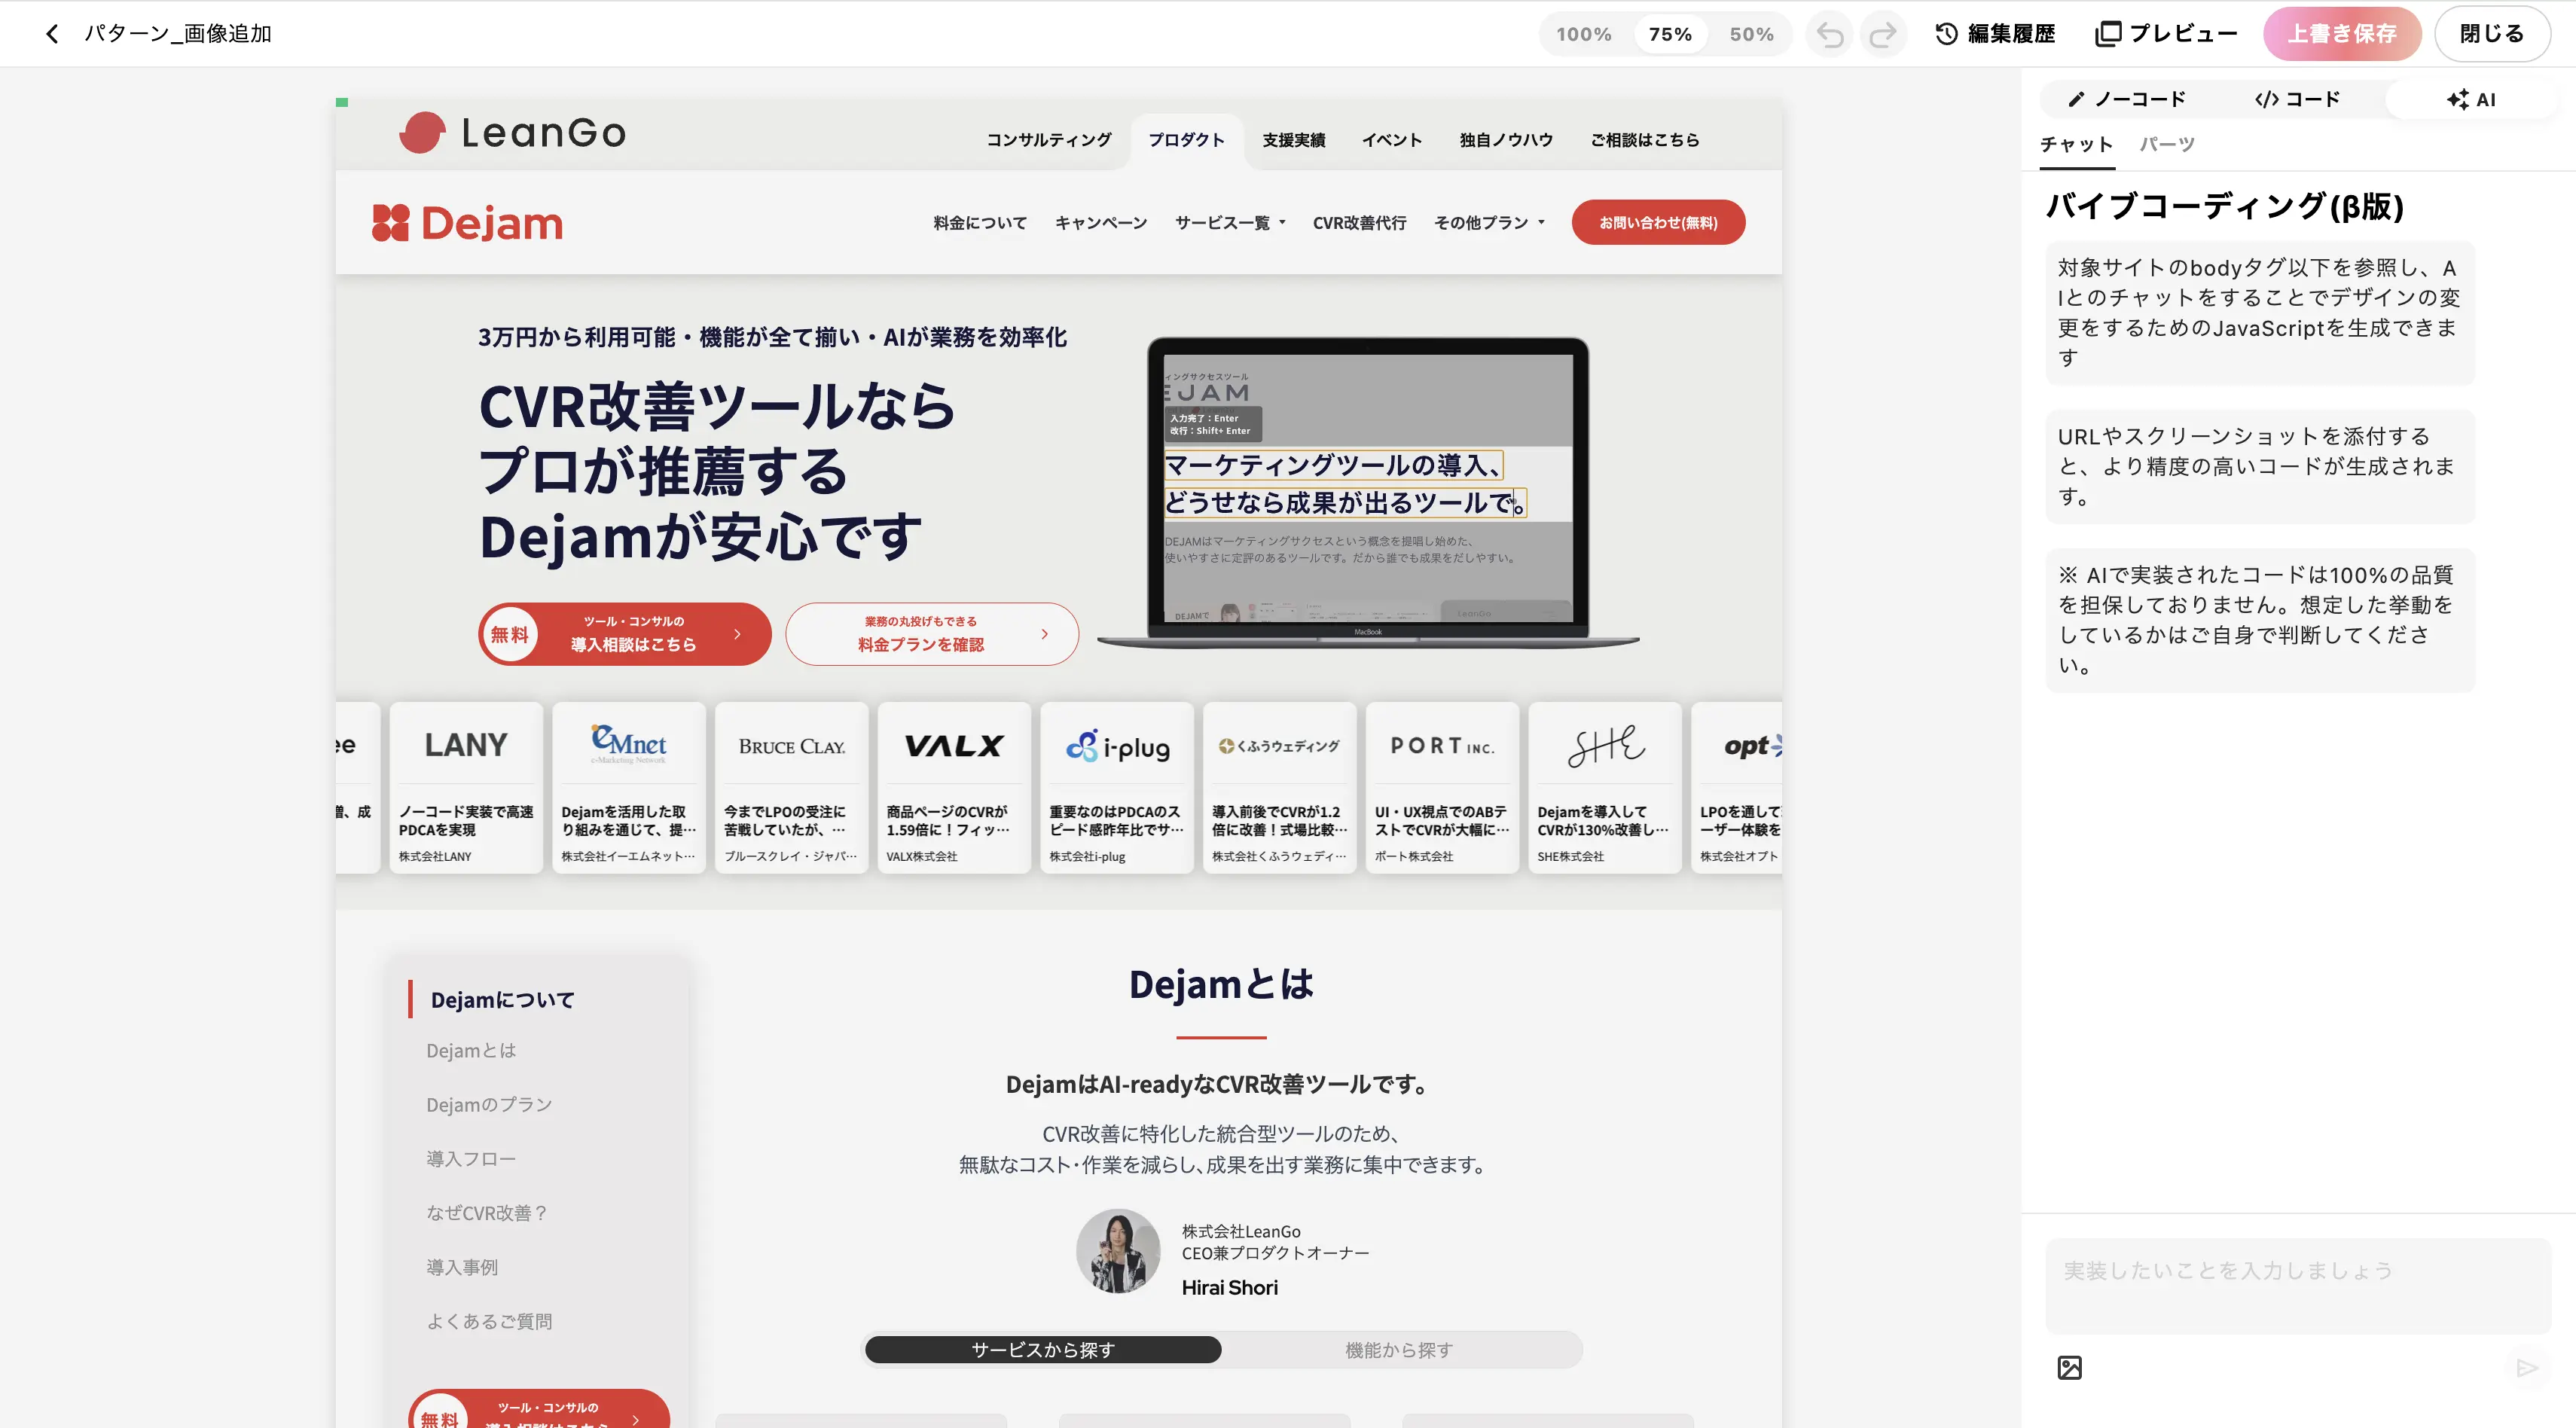
Task: Click the 料金について link
Action: point(979,222)
